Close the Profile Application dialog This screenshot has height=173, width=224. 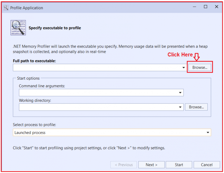point(217,7)
